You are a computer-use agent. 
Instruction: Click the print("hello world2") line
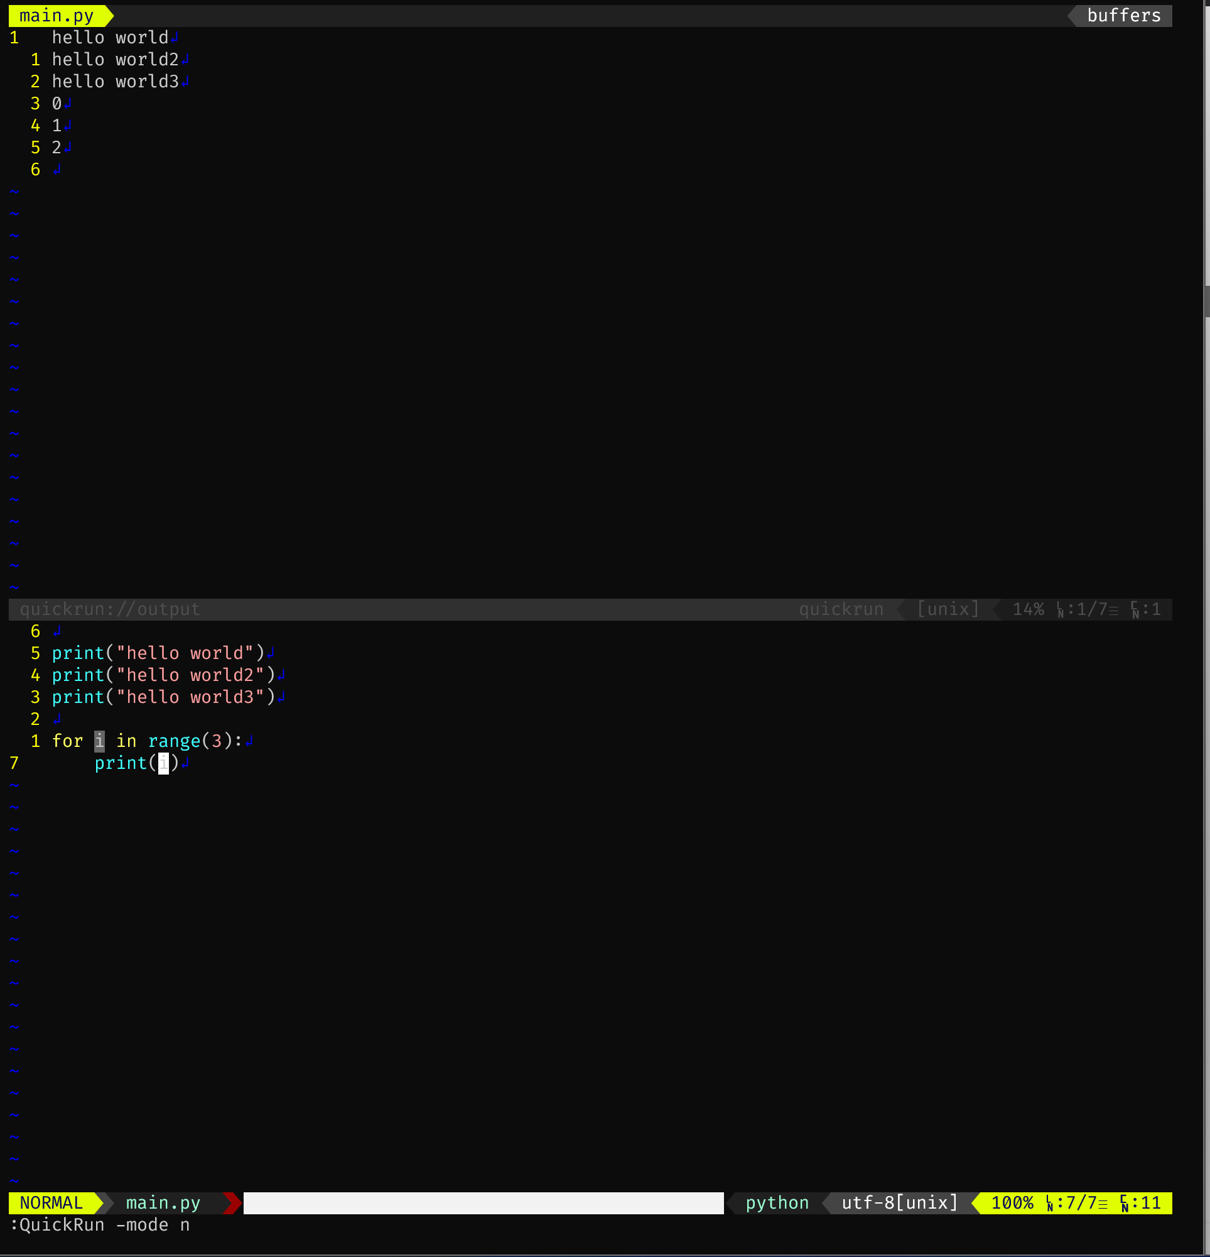point(163,675)
